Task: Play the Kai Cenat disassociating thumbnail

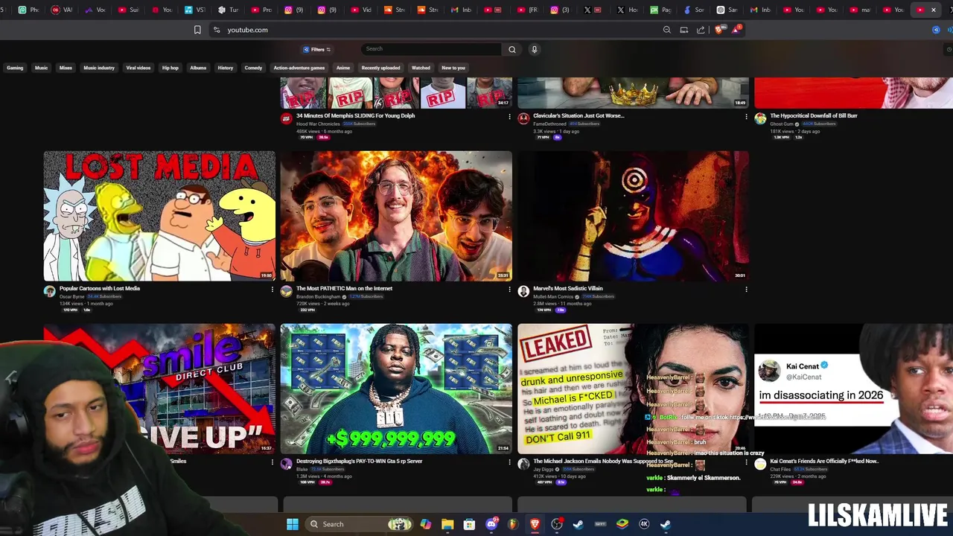Action: [x=853, y=389]
